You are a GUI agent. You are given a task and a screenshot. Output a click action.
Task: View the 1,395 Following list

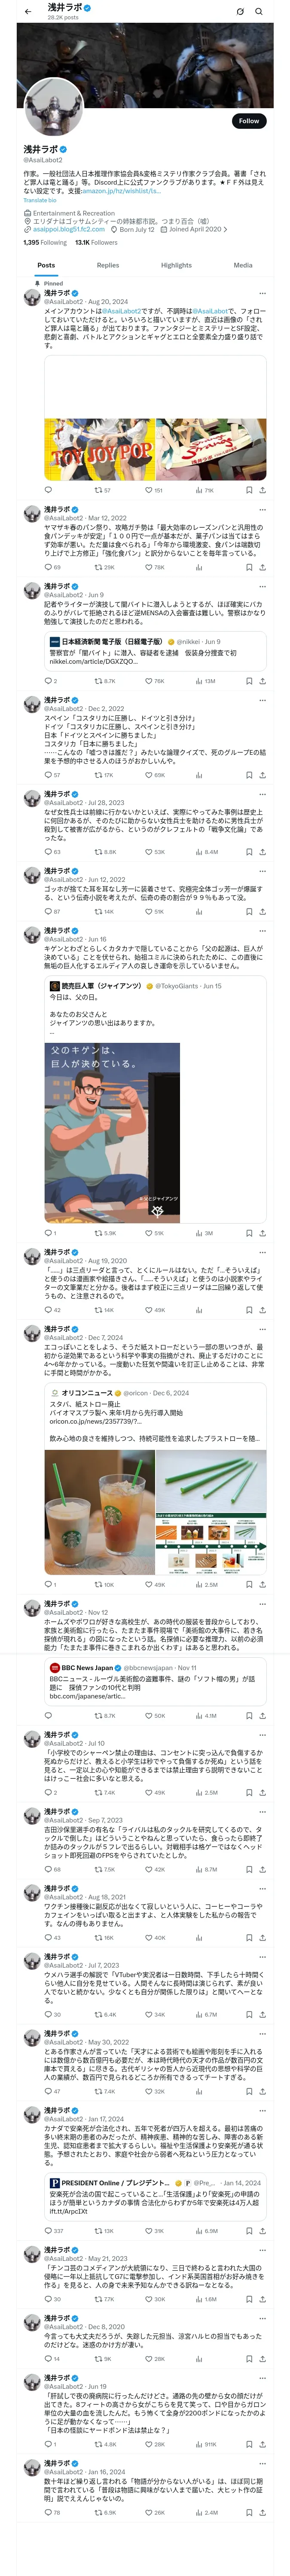pos(45,242)
